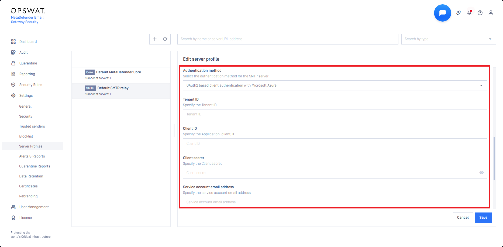
Task: Reveal the Client secret value
Action: coord(481,173)
